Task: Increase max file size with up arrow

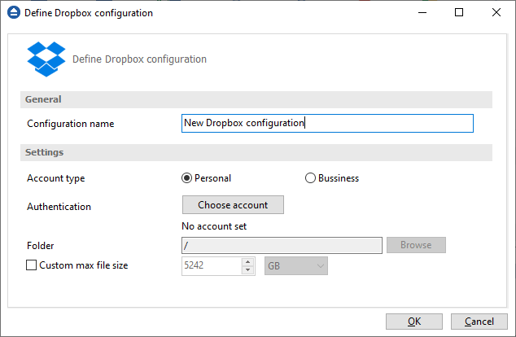Action: pos(247,262)
